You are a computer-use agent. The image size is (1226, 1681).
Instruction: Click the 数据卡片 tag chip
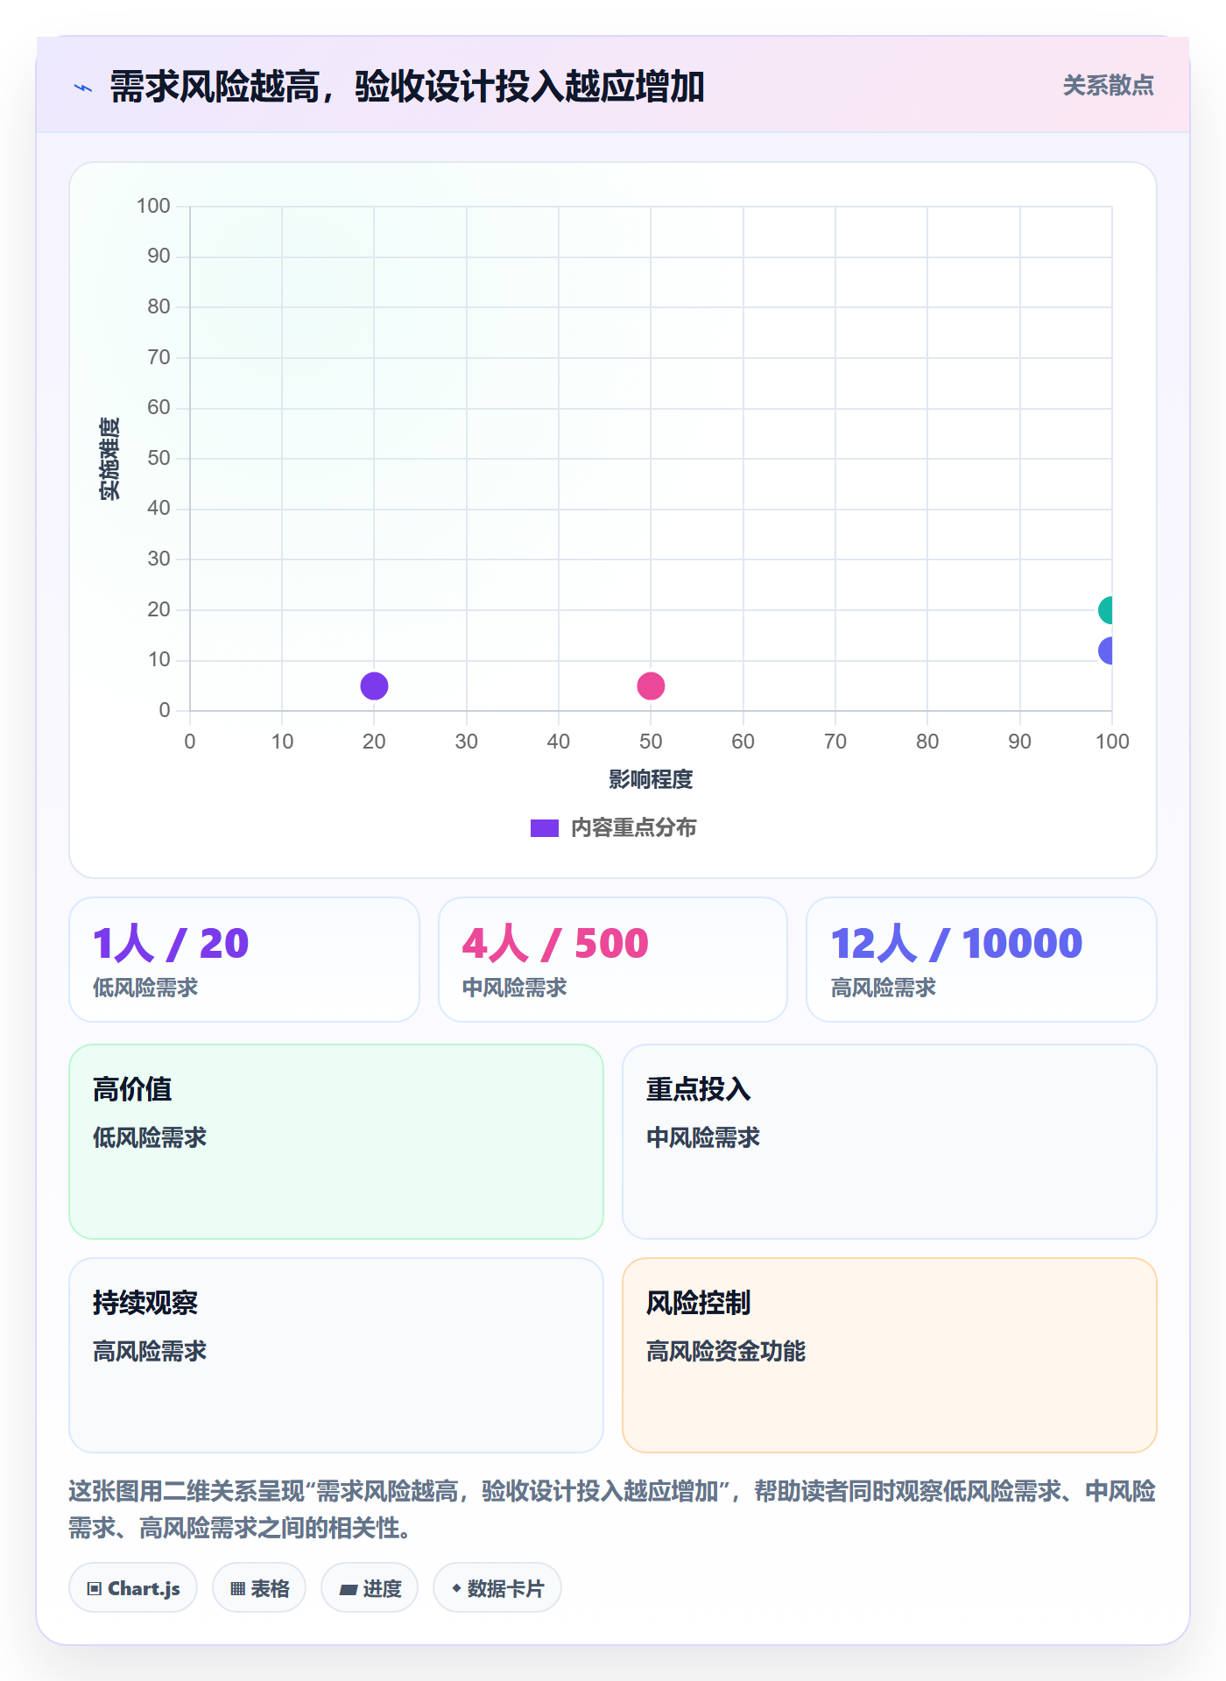[497, 1588]
